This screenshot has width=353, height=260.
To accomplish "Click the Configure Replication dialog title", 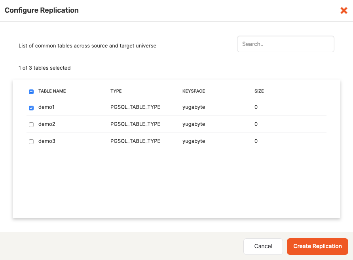I will pyautogui.click(x=42, y=10).
